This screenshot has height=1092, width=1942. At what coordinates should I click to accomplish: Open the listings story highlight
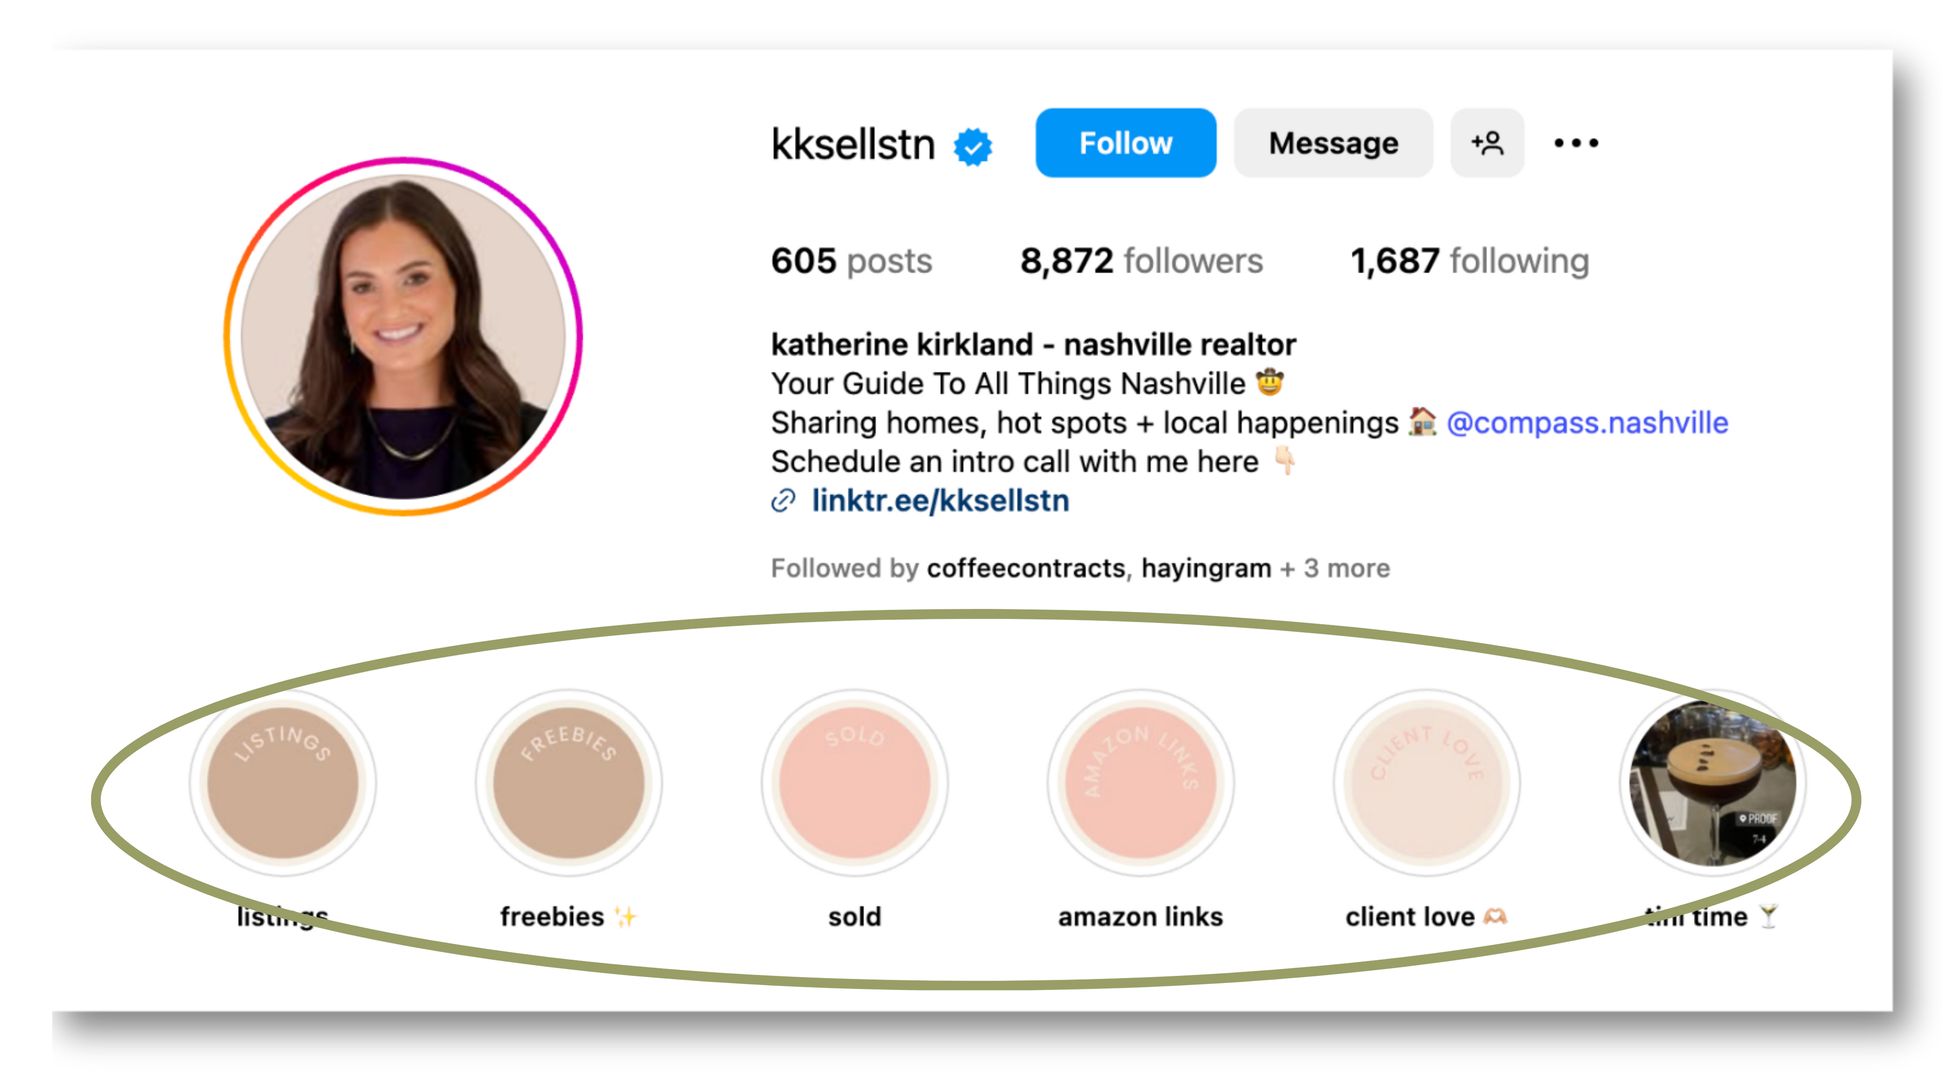pos(283,782)
